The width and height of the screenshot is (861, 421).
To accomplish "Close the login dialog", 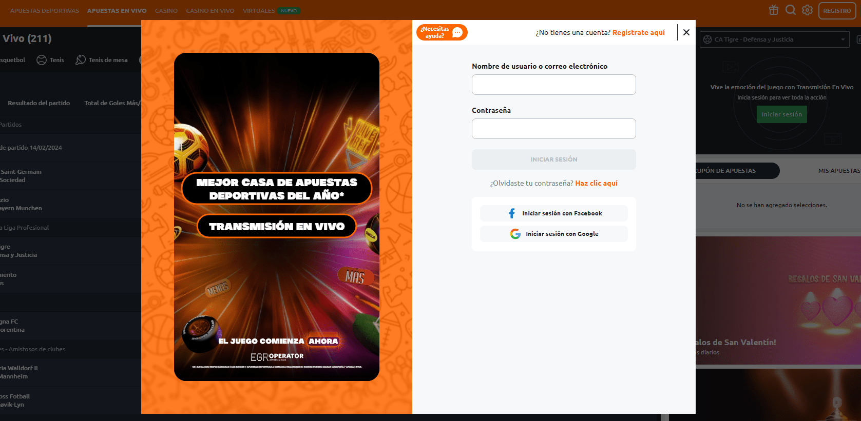I will [686, 32].
